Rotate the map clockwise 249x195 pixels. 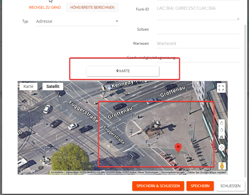222,123
